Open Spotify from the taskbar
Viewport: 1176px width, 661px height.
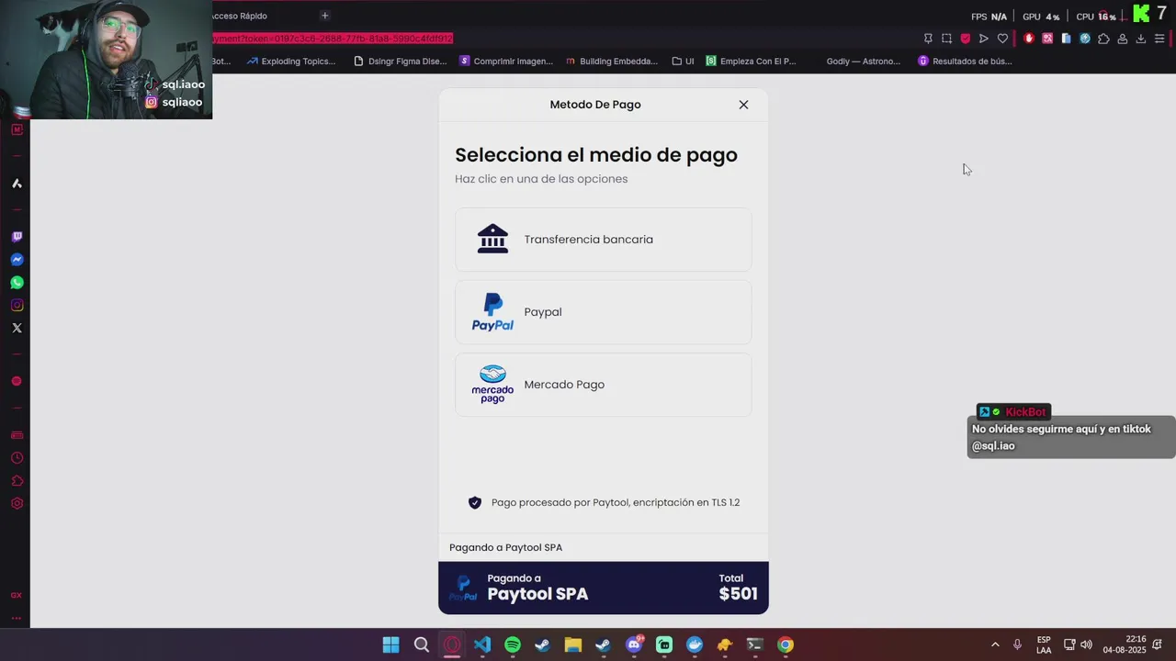coord(513,644)
